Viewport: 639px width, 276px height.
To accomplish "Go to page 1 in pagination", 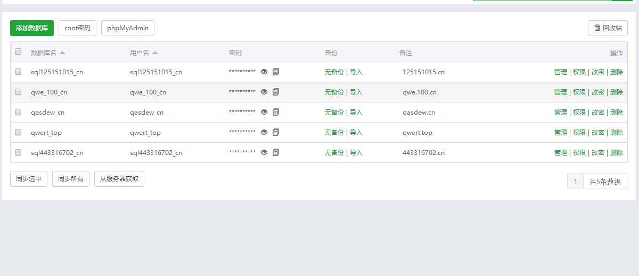I will coord(575,182).
